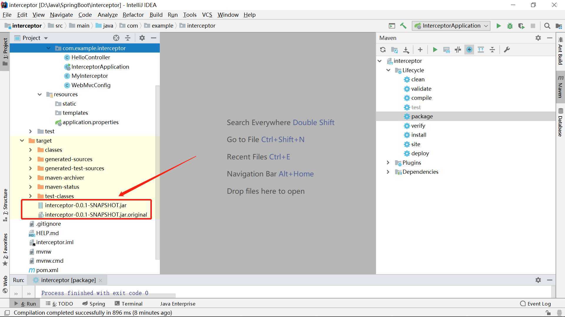Run InterceptorApplication with the green play button
This screenshot has width=565, height=317.
498,26
